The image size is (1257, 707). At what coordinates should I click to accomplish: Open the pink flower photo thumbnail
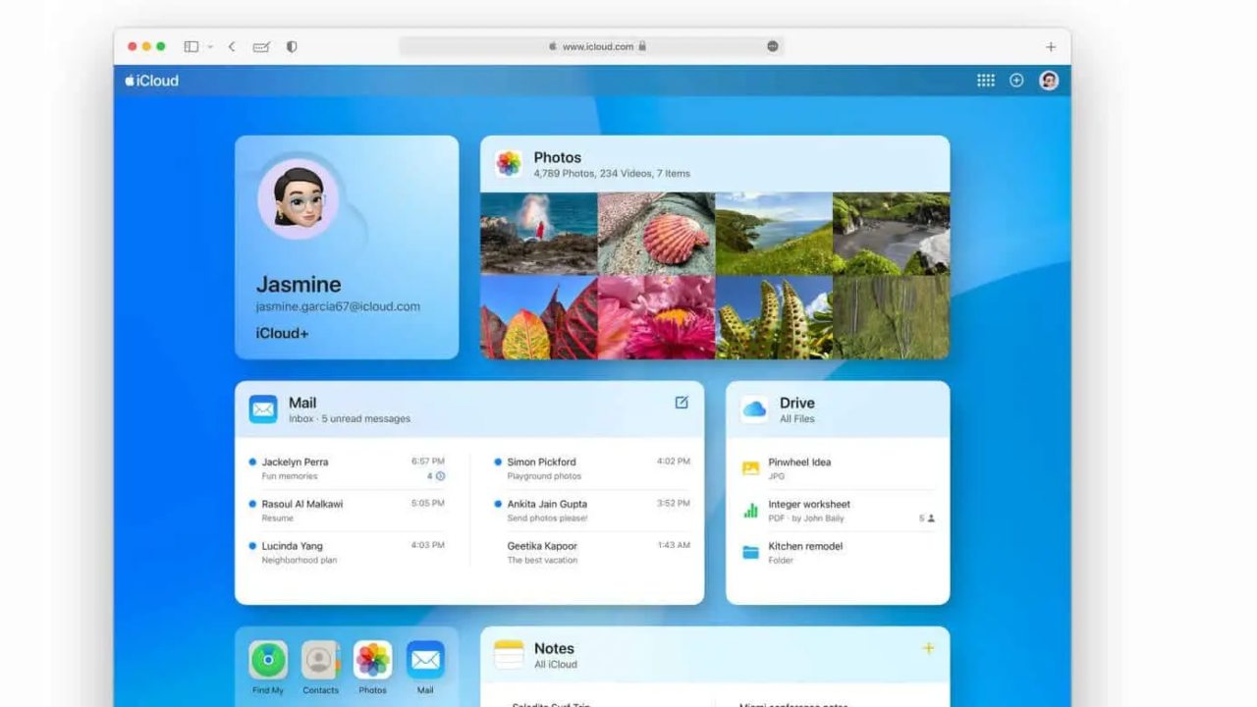pos(657,316)
